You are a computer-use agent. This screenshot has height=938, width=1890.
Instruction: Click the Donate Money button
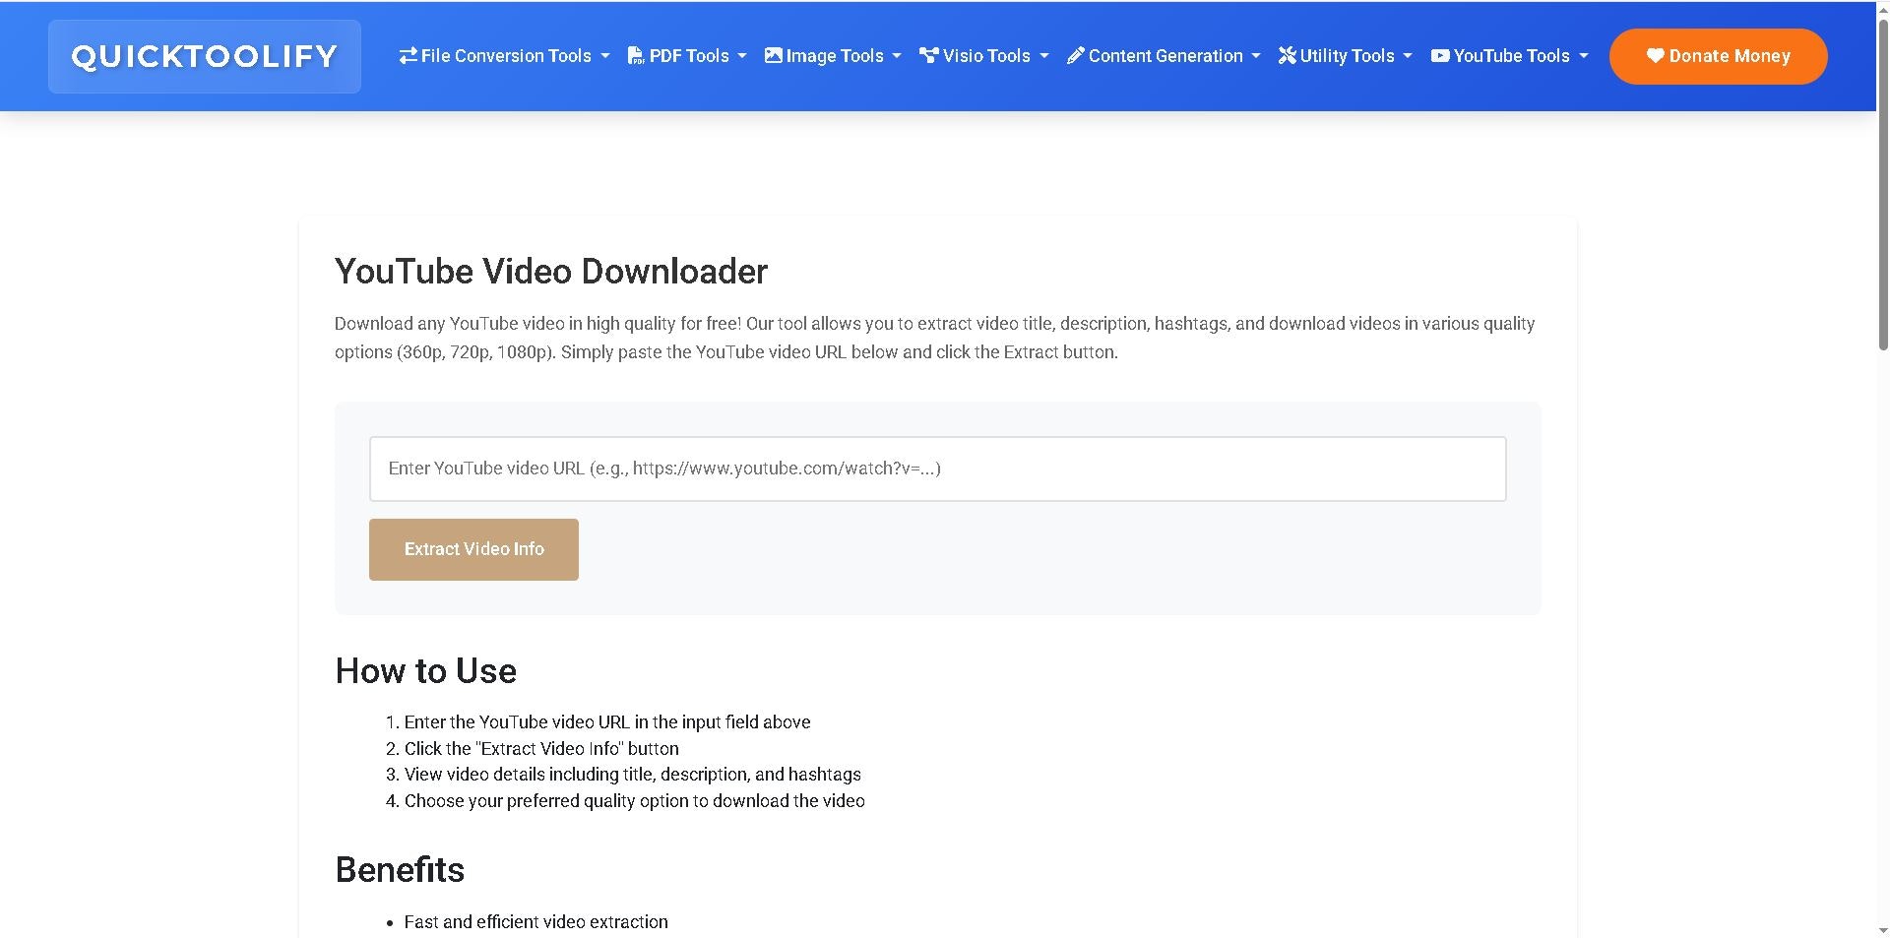1719,56
